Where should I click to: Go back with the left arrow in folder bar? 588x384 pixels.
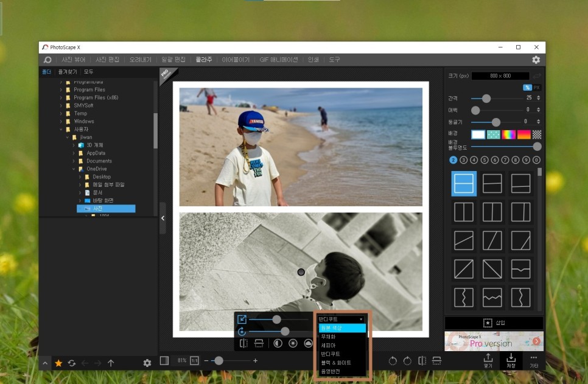(x=85, y=363)
